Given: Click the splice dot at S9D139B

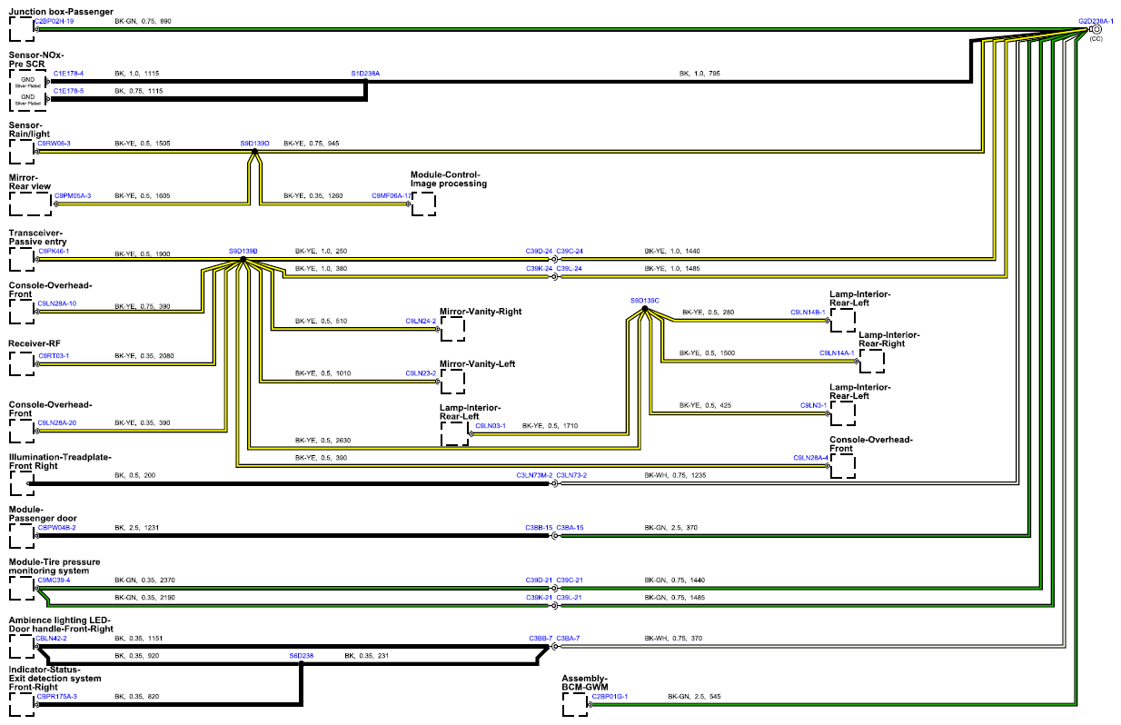Looking at the screenshot, I should click(x=243, y=260).
